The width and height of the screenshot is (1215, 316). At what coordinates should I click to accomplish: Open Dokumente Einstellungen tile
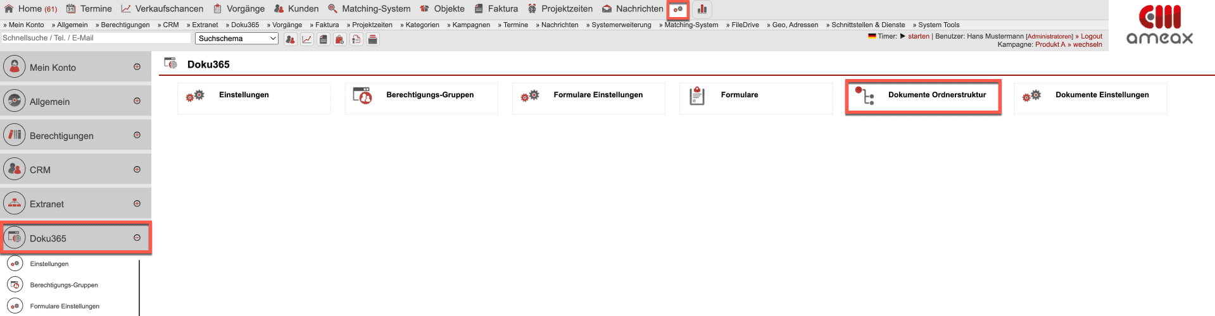[1090, 97]
